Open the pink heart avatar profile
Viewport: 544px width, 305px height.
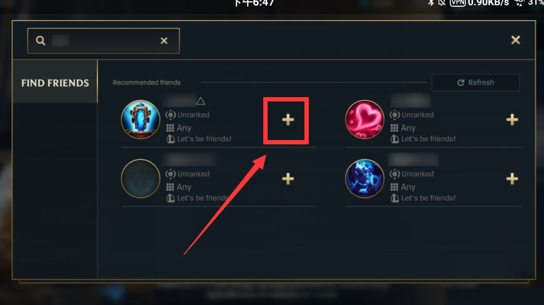(364, 120)
